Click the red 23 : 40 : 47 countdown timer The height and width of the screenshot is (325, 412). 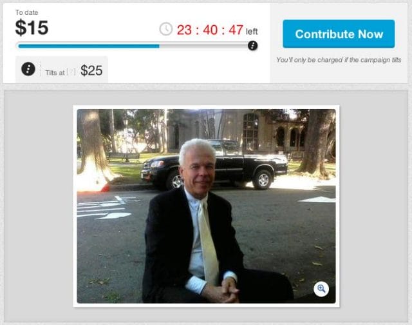[210, 30]
